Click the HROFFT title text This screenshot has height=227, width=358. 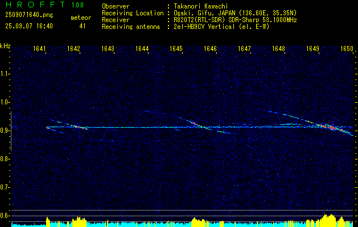[x=35, y=5]
